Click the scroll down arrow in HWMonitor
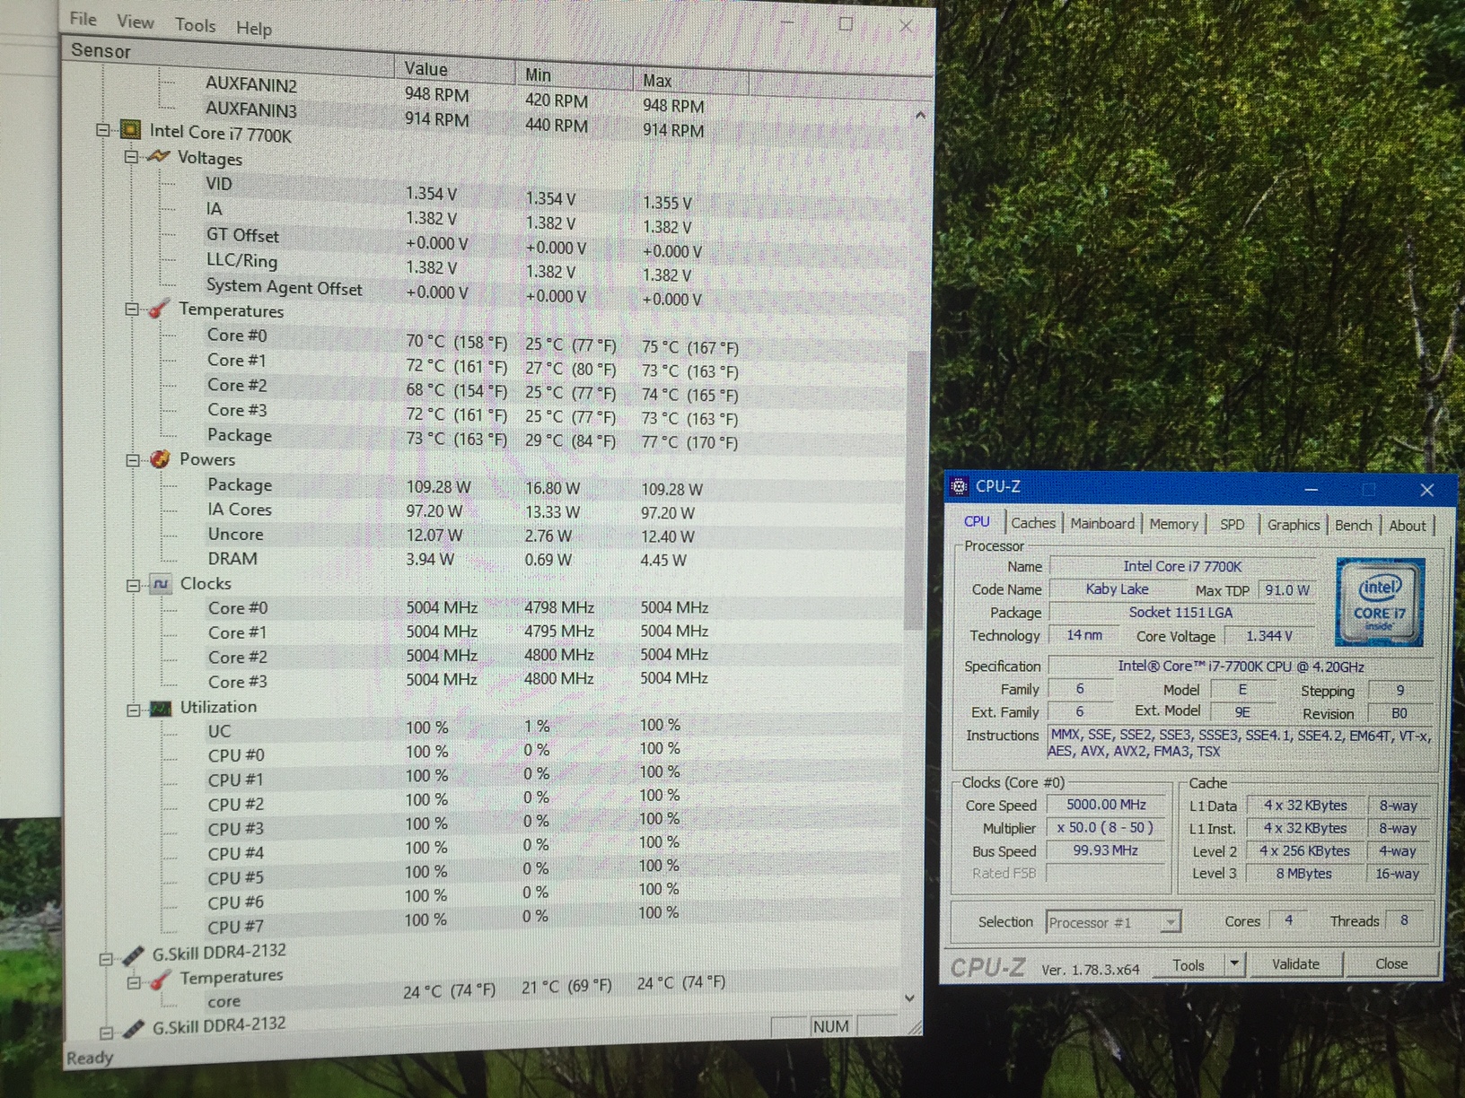 pyautogui.click(x=909, y=998)
